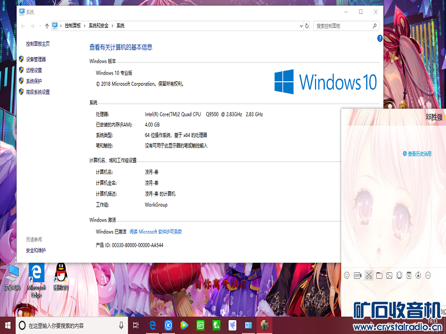
Task: Click the refresh button beside address bar
Action: click(307, 26)
